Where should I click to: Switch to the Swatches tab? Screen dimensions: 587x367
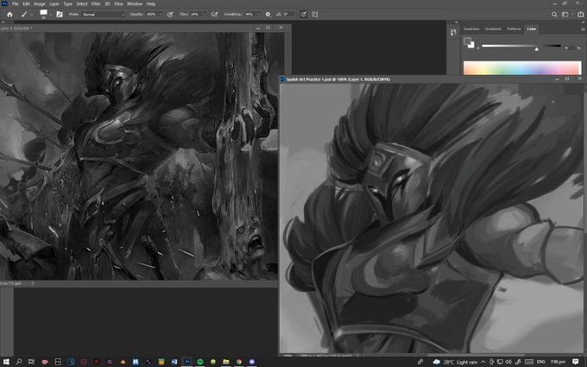pos(471,28)
